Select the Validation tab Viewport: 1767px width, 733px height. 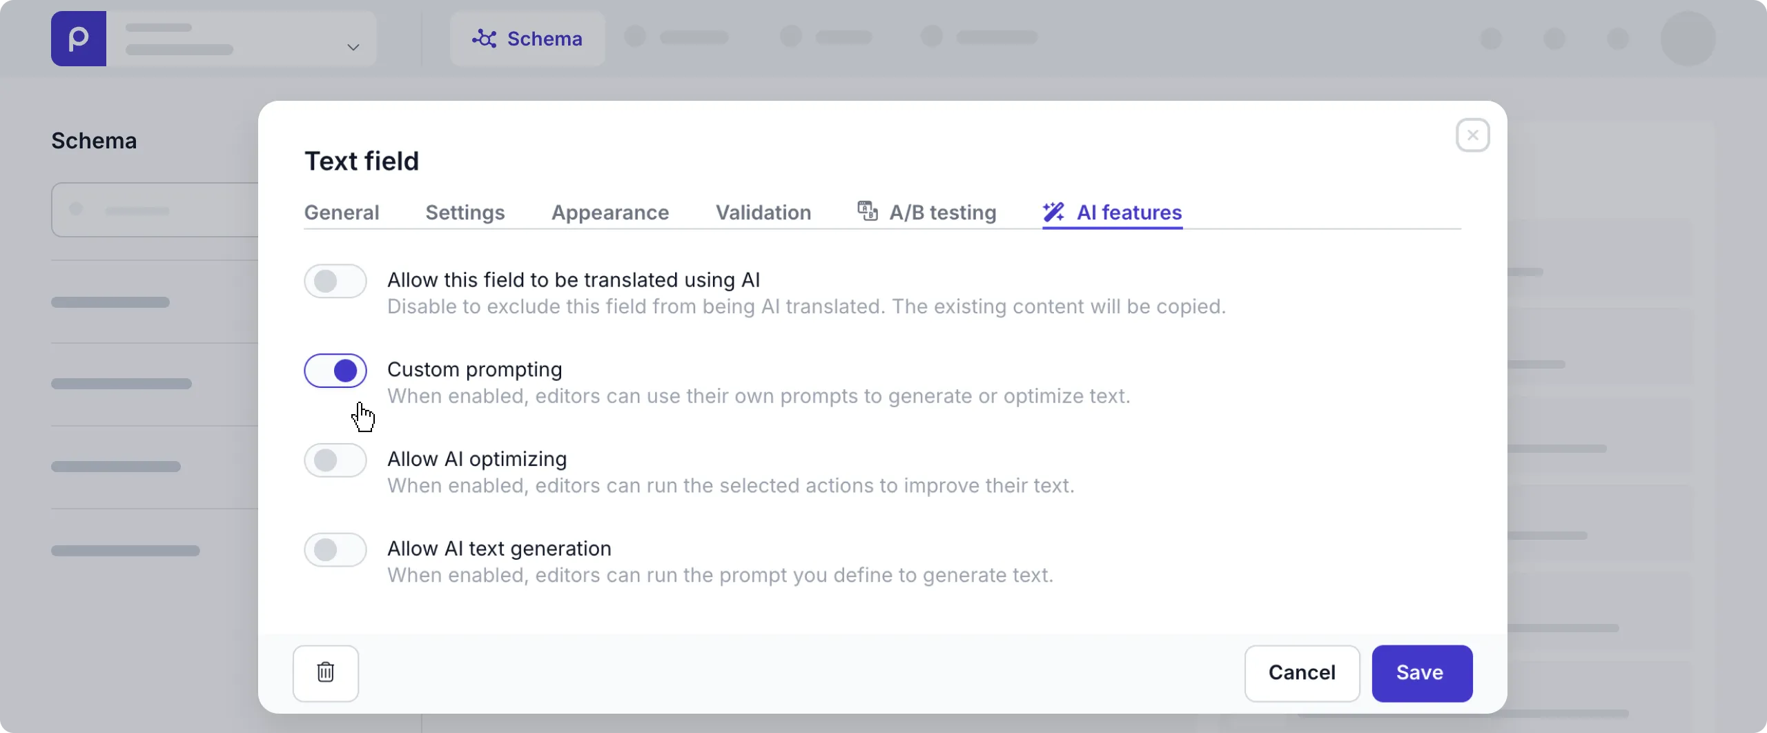click(763, 213)
